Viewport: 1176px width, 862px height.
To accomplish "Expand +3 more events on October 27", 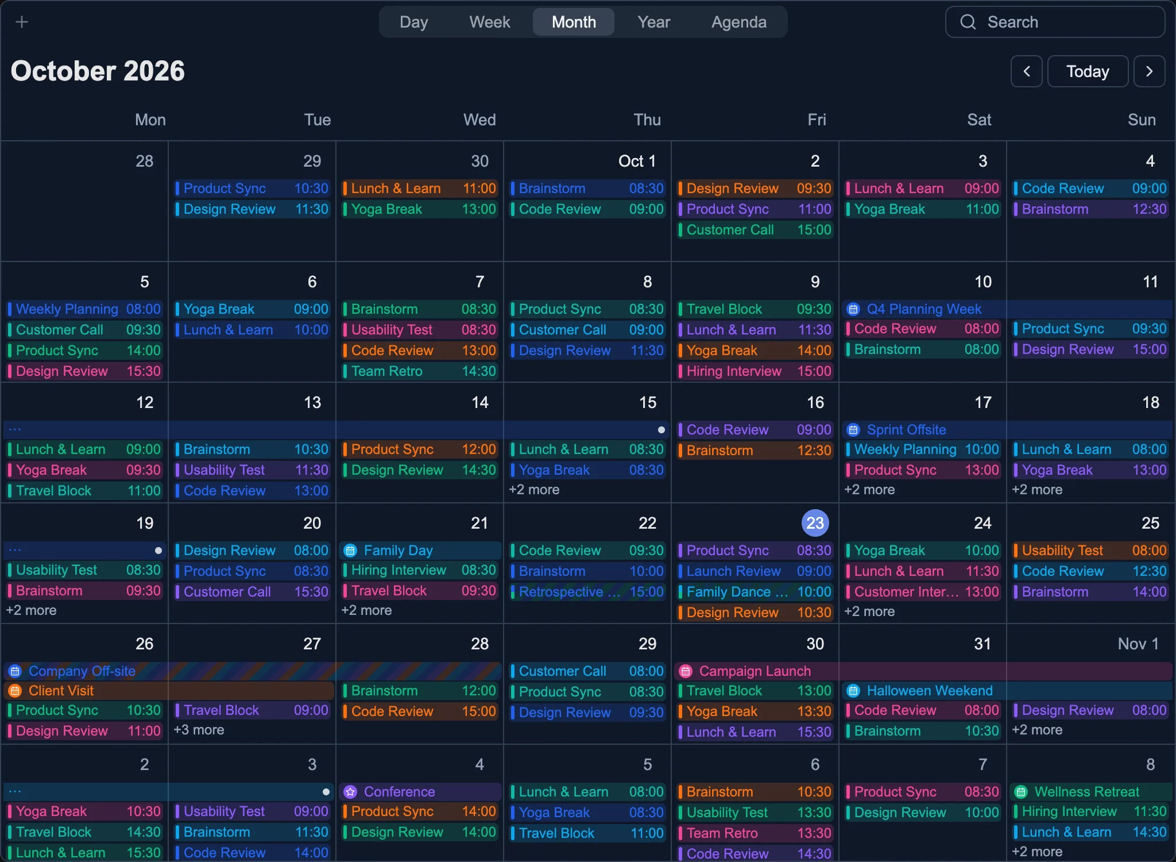I will coord(199,730).
